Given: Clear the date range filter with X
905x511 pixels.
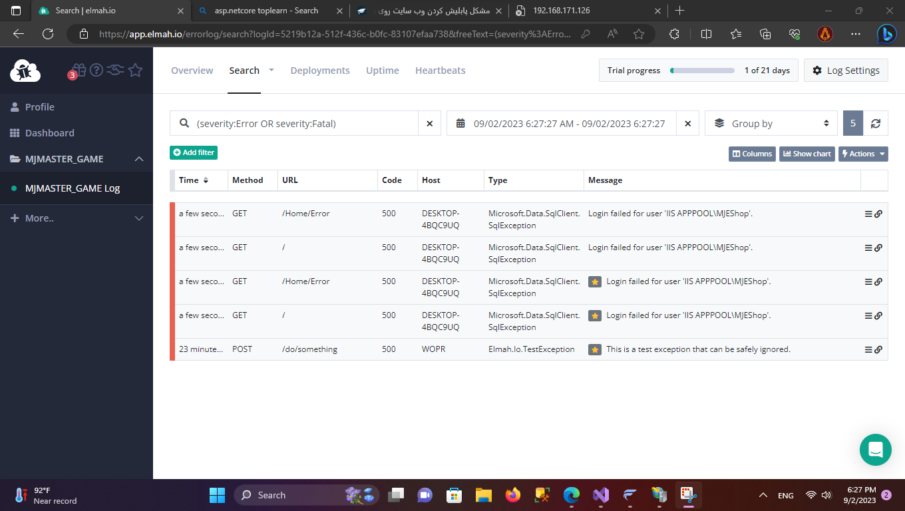Looking at the screenshot, I should (x=688, y=124).
